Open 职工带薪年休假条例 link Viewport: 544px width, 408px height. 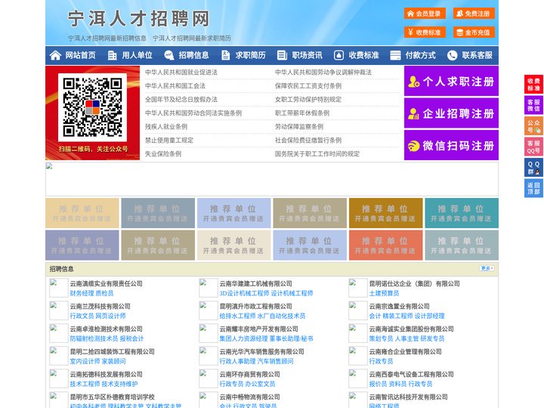[302, 113]
